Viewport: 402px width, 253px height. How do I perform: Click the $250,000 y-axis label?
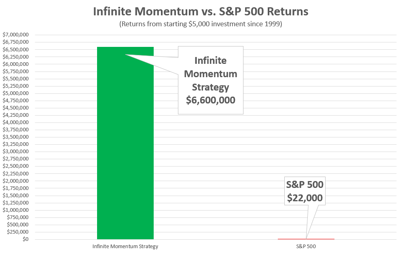[18, 232]
